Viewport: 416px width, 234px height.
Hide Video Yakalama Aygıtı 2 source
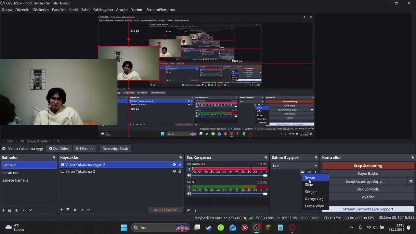174,165
